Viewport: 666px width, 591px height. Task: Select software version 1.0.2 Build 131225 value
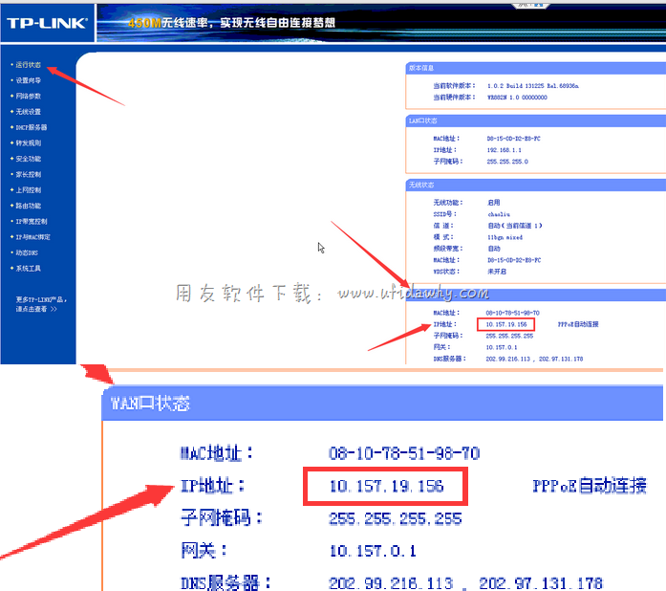[532, 86]
